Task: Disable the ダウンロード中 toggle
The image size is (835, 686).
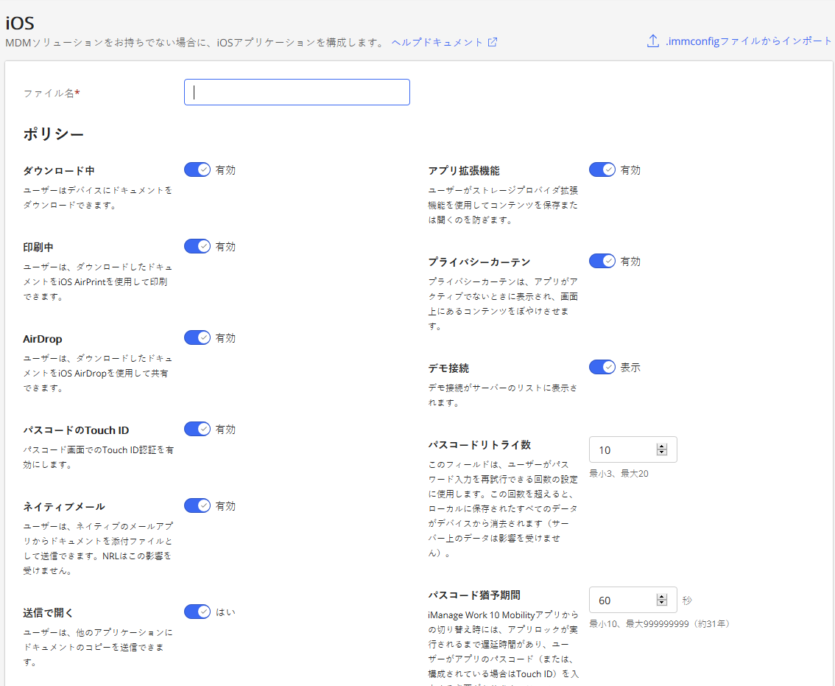Action: coord(197,169)
